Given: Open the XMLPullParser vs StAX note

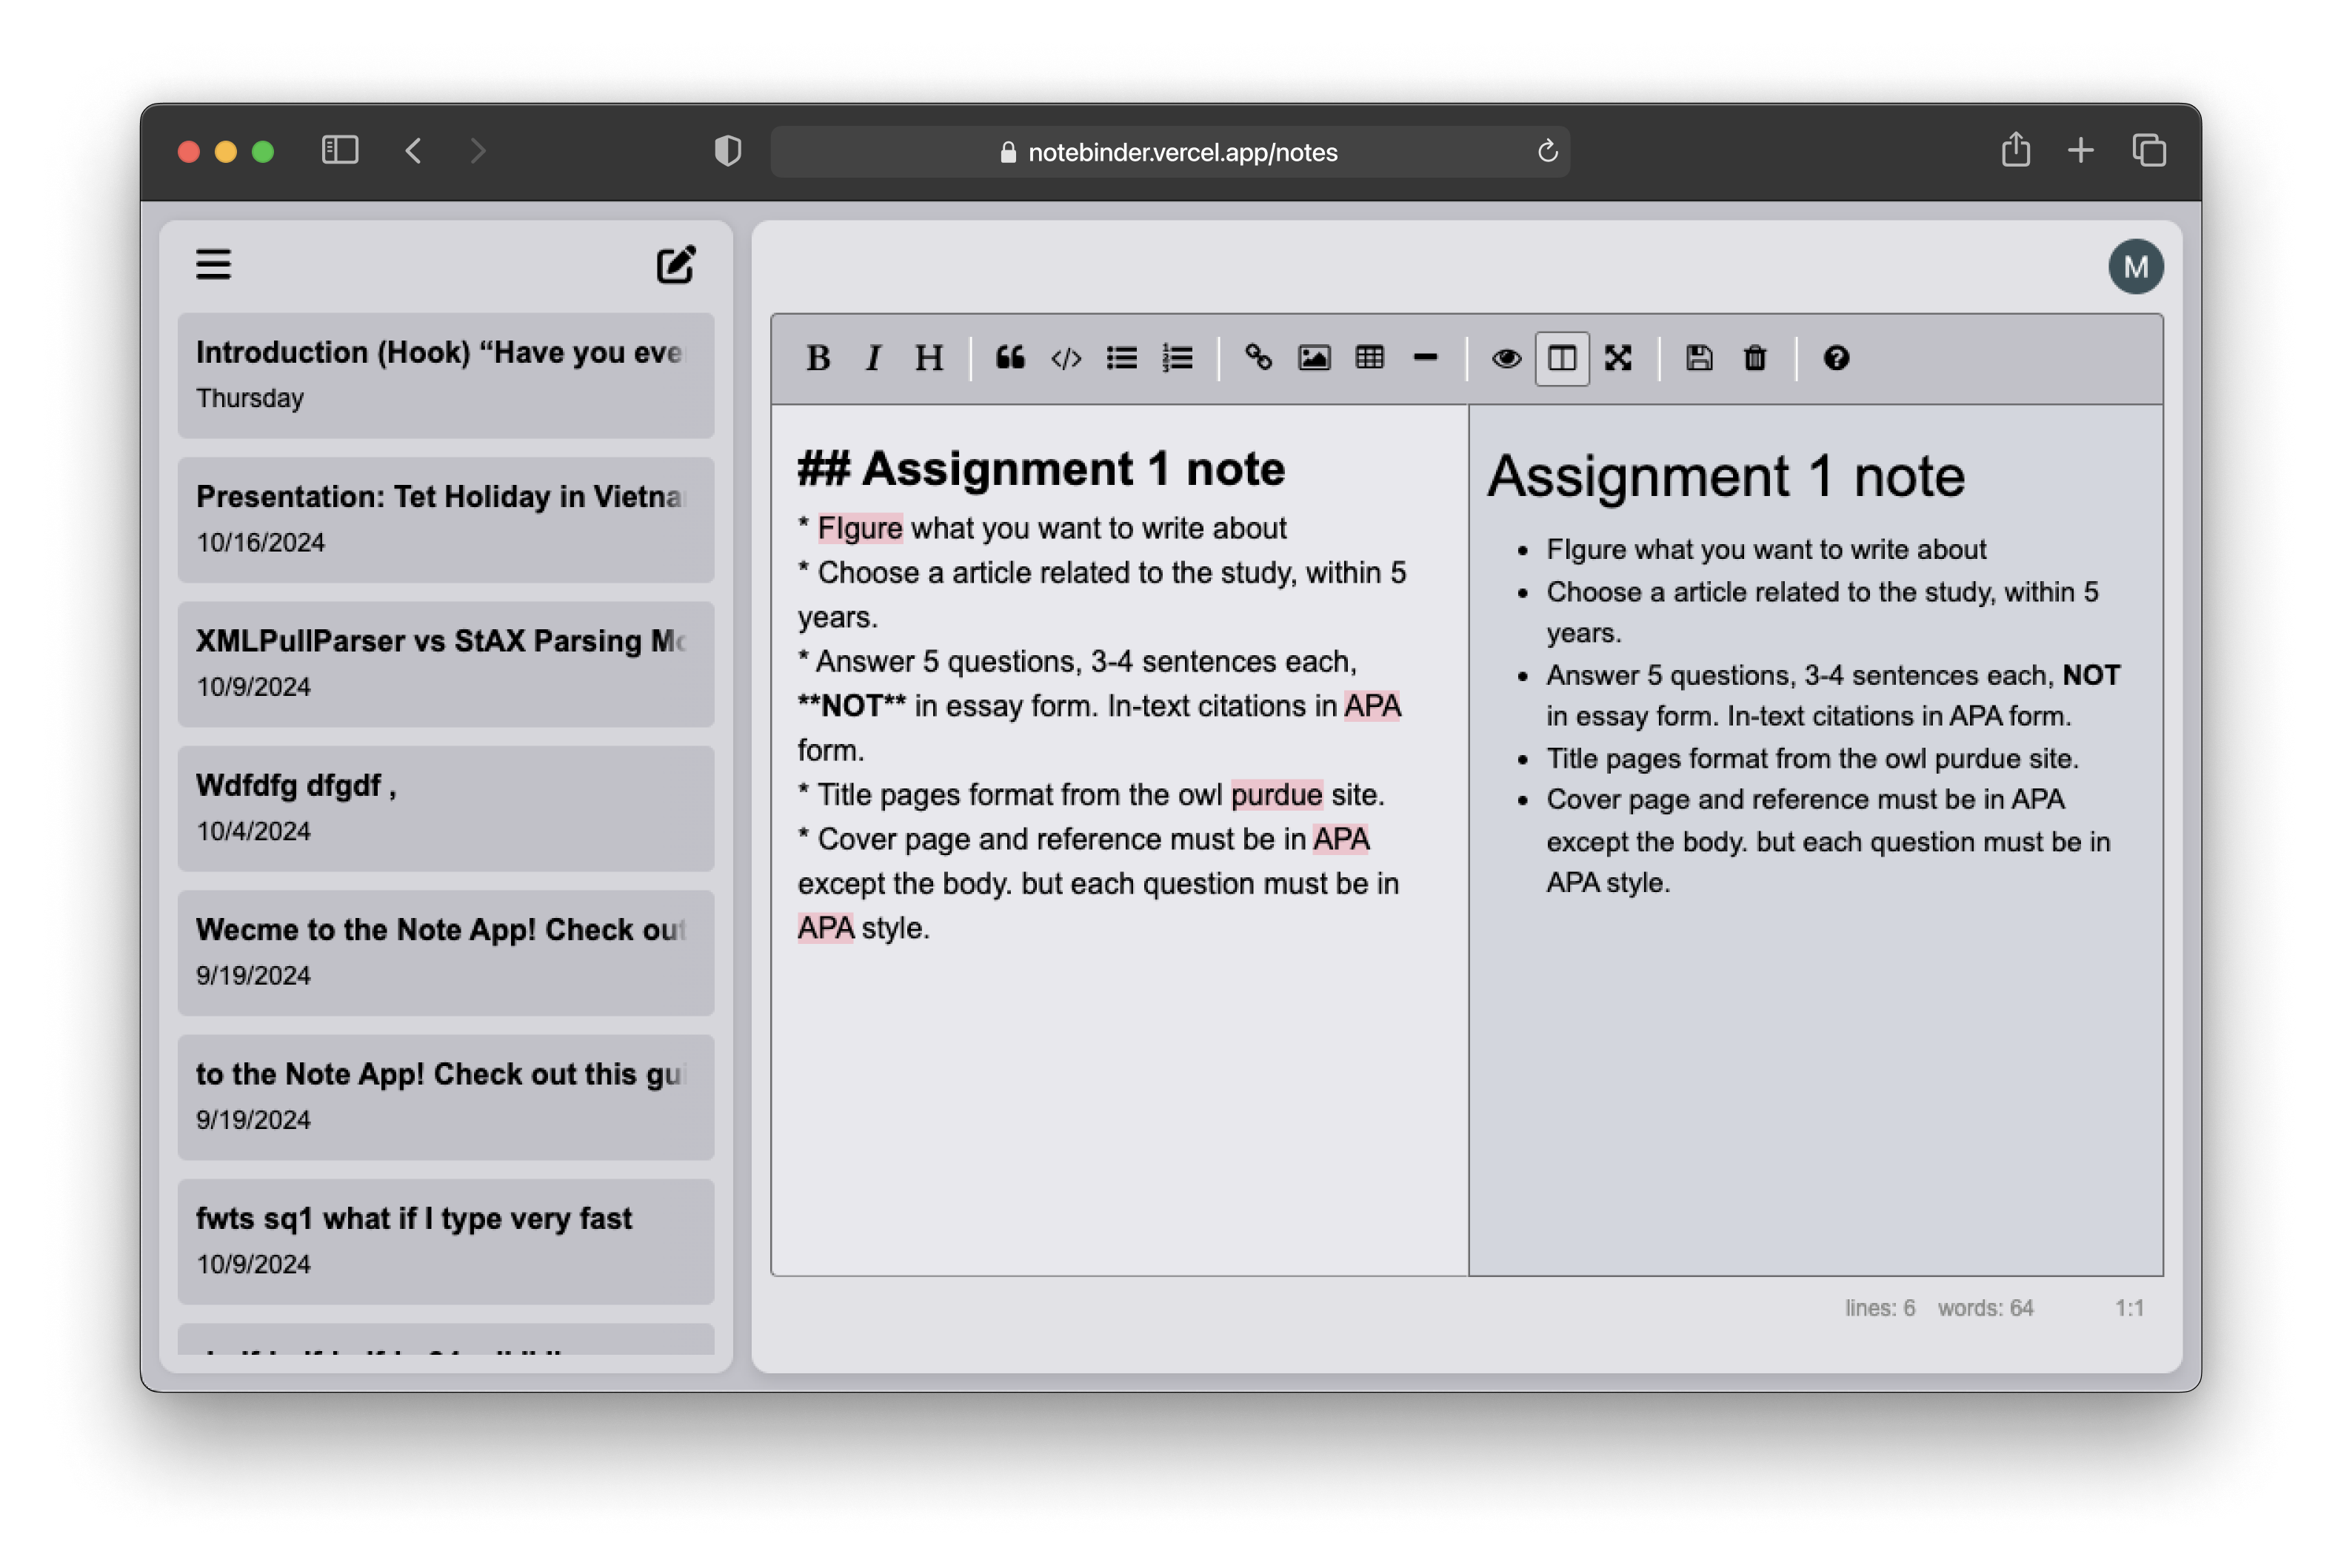Looking at the screenshot, I should [445, 663].
